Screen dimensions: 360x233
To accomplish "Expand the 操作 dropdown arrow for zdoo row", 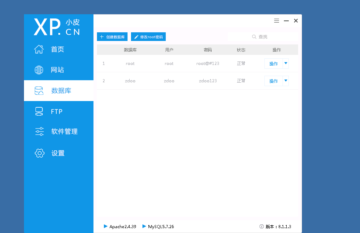I will [x=286, y=81].
